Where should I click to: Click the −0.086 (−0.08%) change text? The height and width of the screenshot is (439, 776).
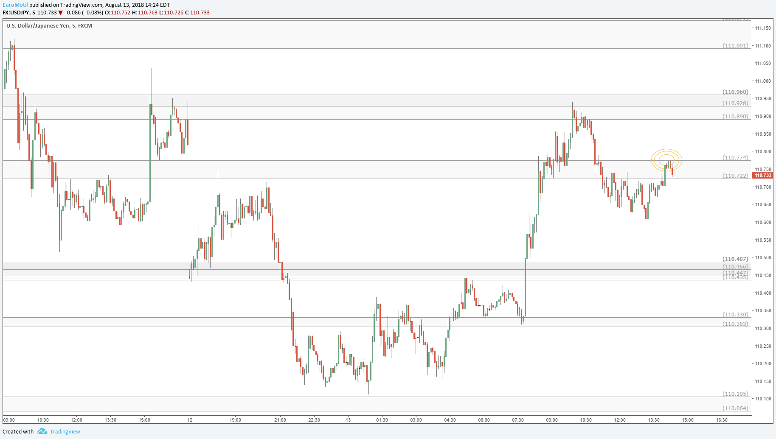84,13
